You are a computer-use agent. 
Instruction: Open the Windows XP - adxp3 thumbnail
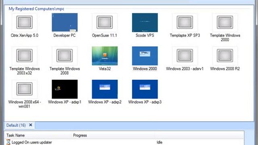145,89
